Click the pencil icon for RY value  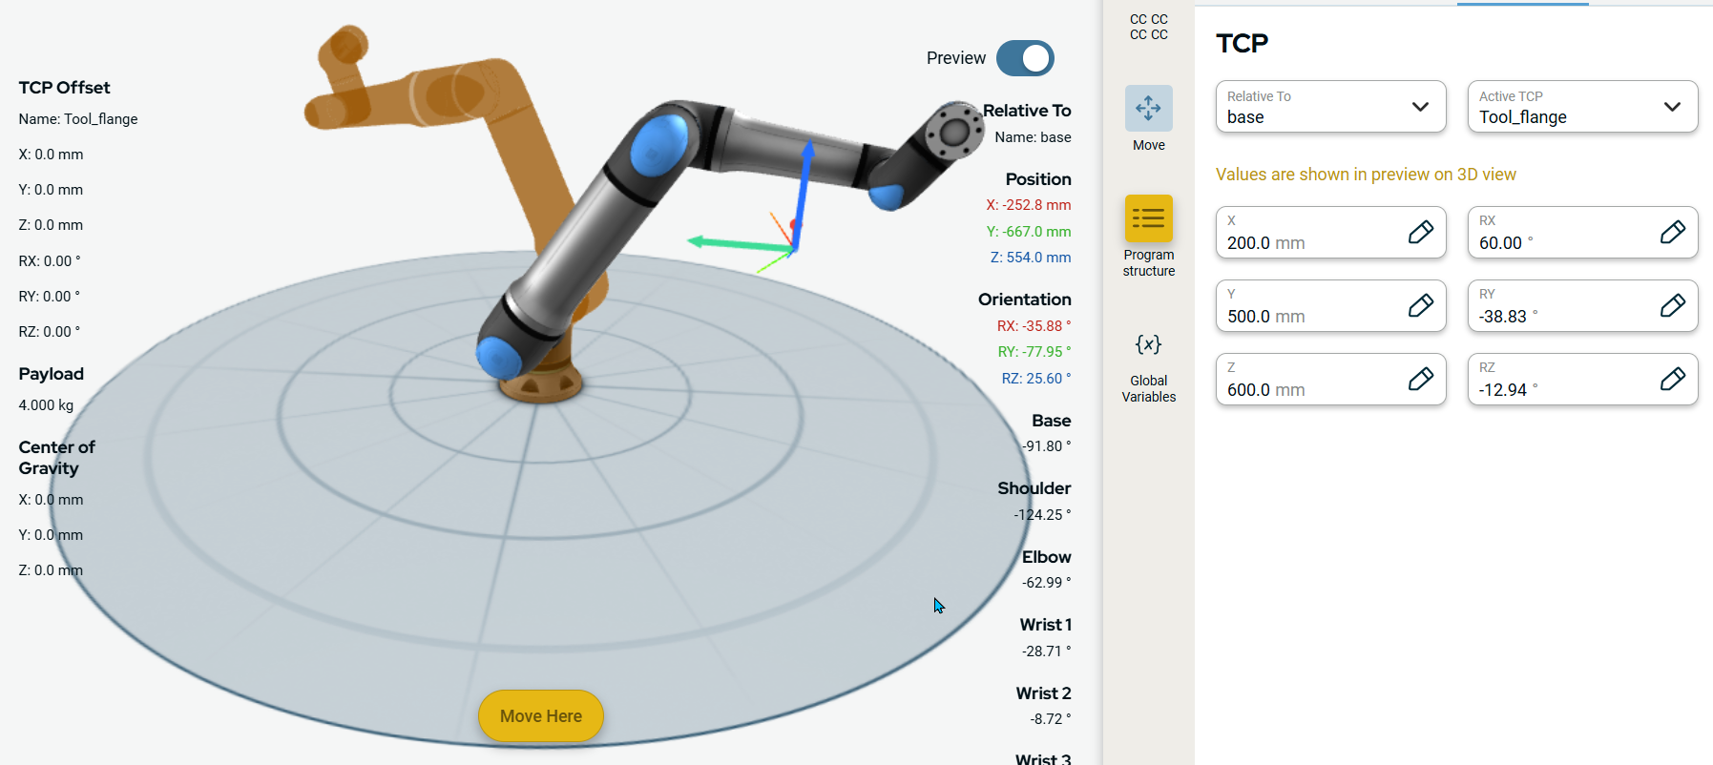[x=1672, y=306]
